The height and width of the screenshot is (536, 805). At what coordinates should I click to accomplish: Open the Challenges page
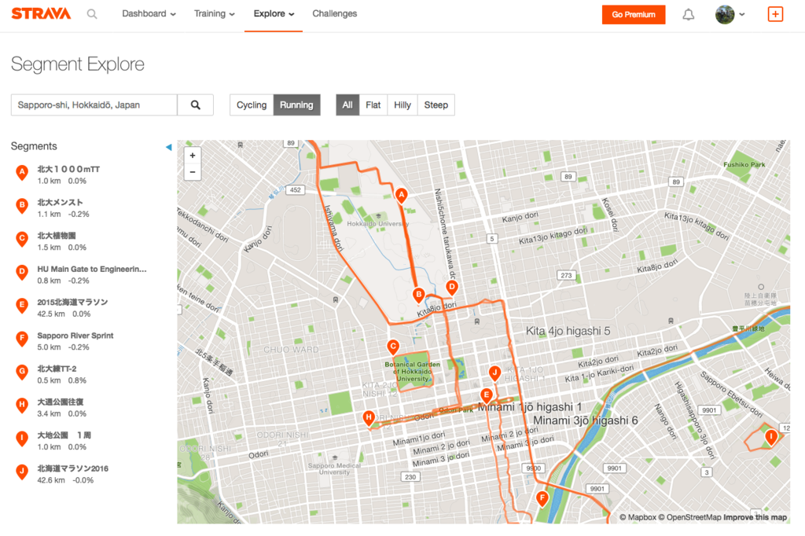[335, 14]
